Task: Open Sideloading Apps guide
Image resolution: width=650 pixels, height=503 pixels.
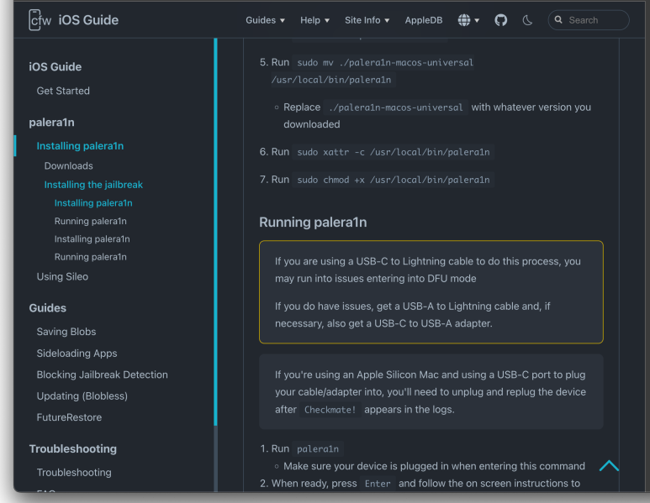Action: pos(77,354)
